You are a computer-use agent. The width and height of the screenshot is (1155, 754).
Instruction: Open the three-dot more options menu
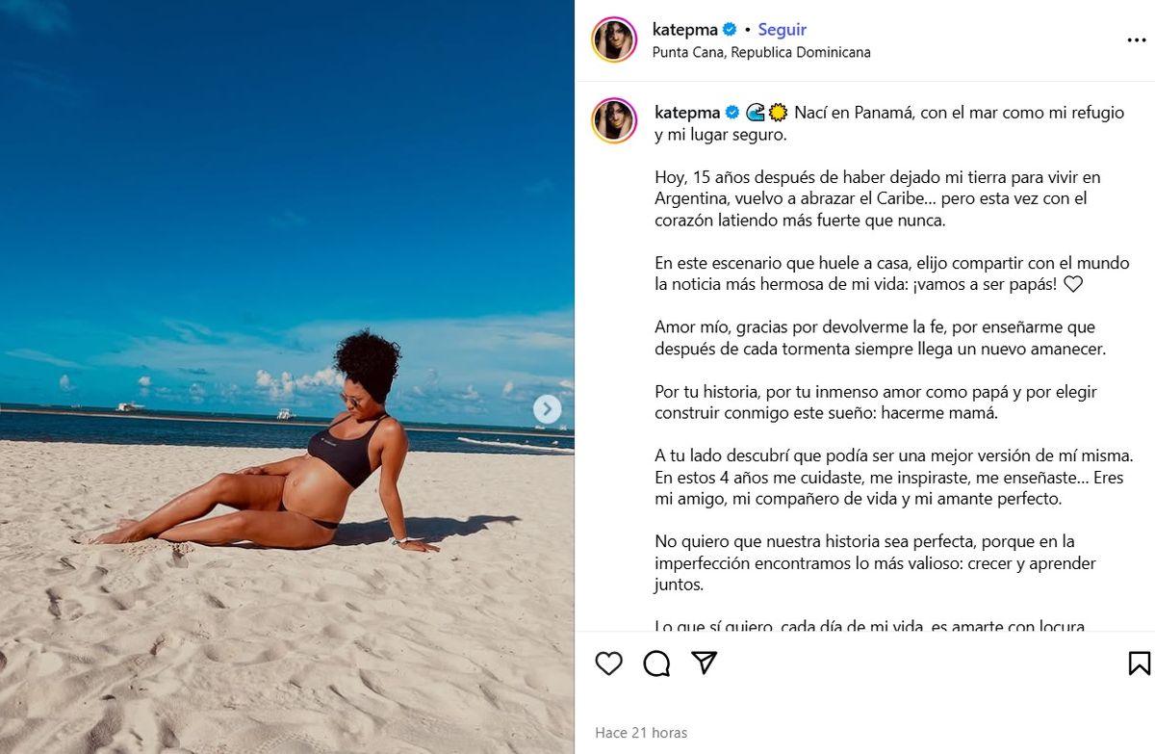point(1136,40)
